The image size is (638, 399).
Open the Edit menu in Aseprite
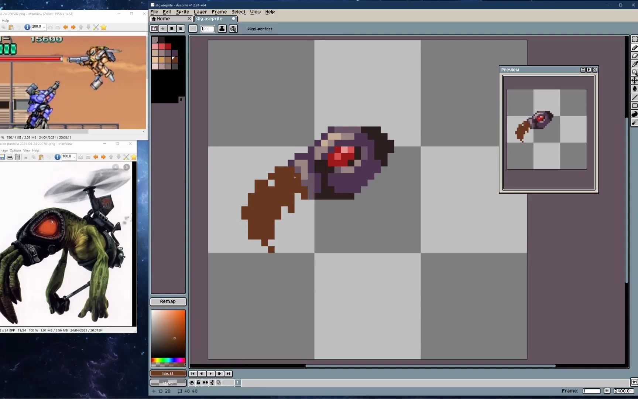[x=167, y=12]
